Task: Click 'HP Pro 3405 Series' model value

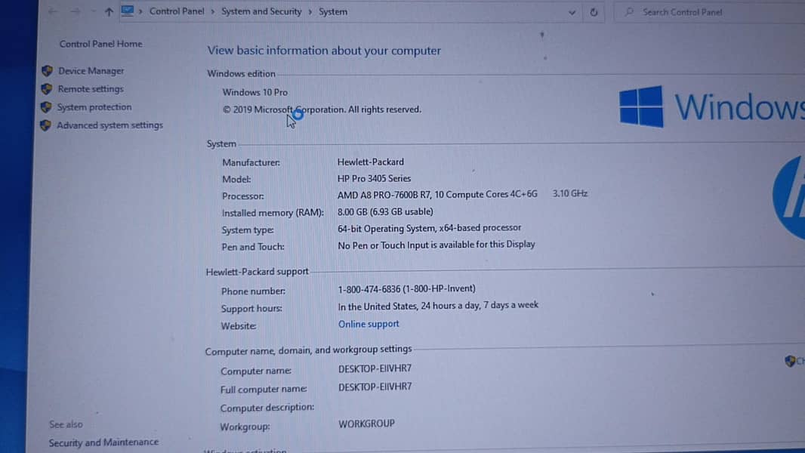Action: (x=374, y=178)
